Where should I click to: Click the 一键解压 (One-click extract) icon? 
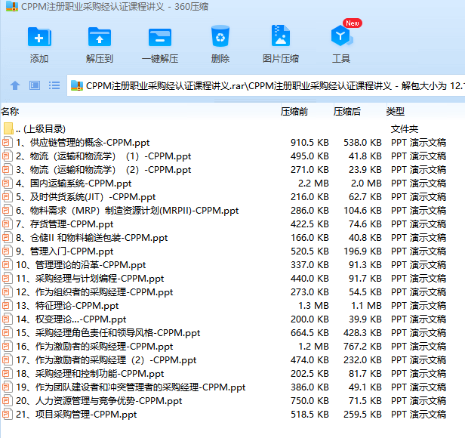[159, 38]
